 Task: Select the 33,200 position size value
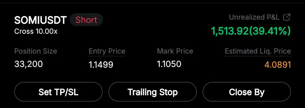(28, 64)
